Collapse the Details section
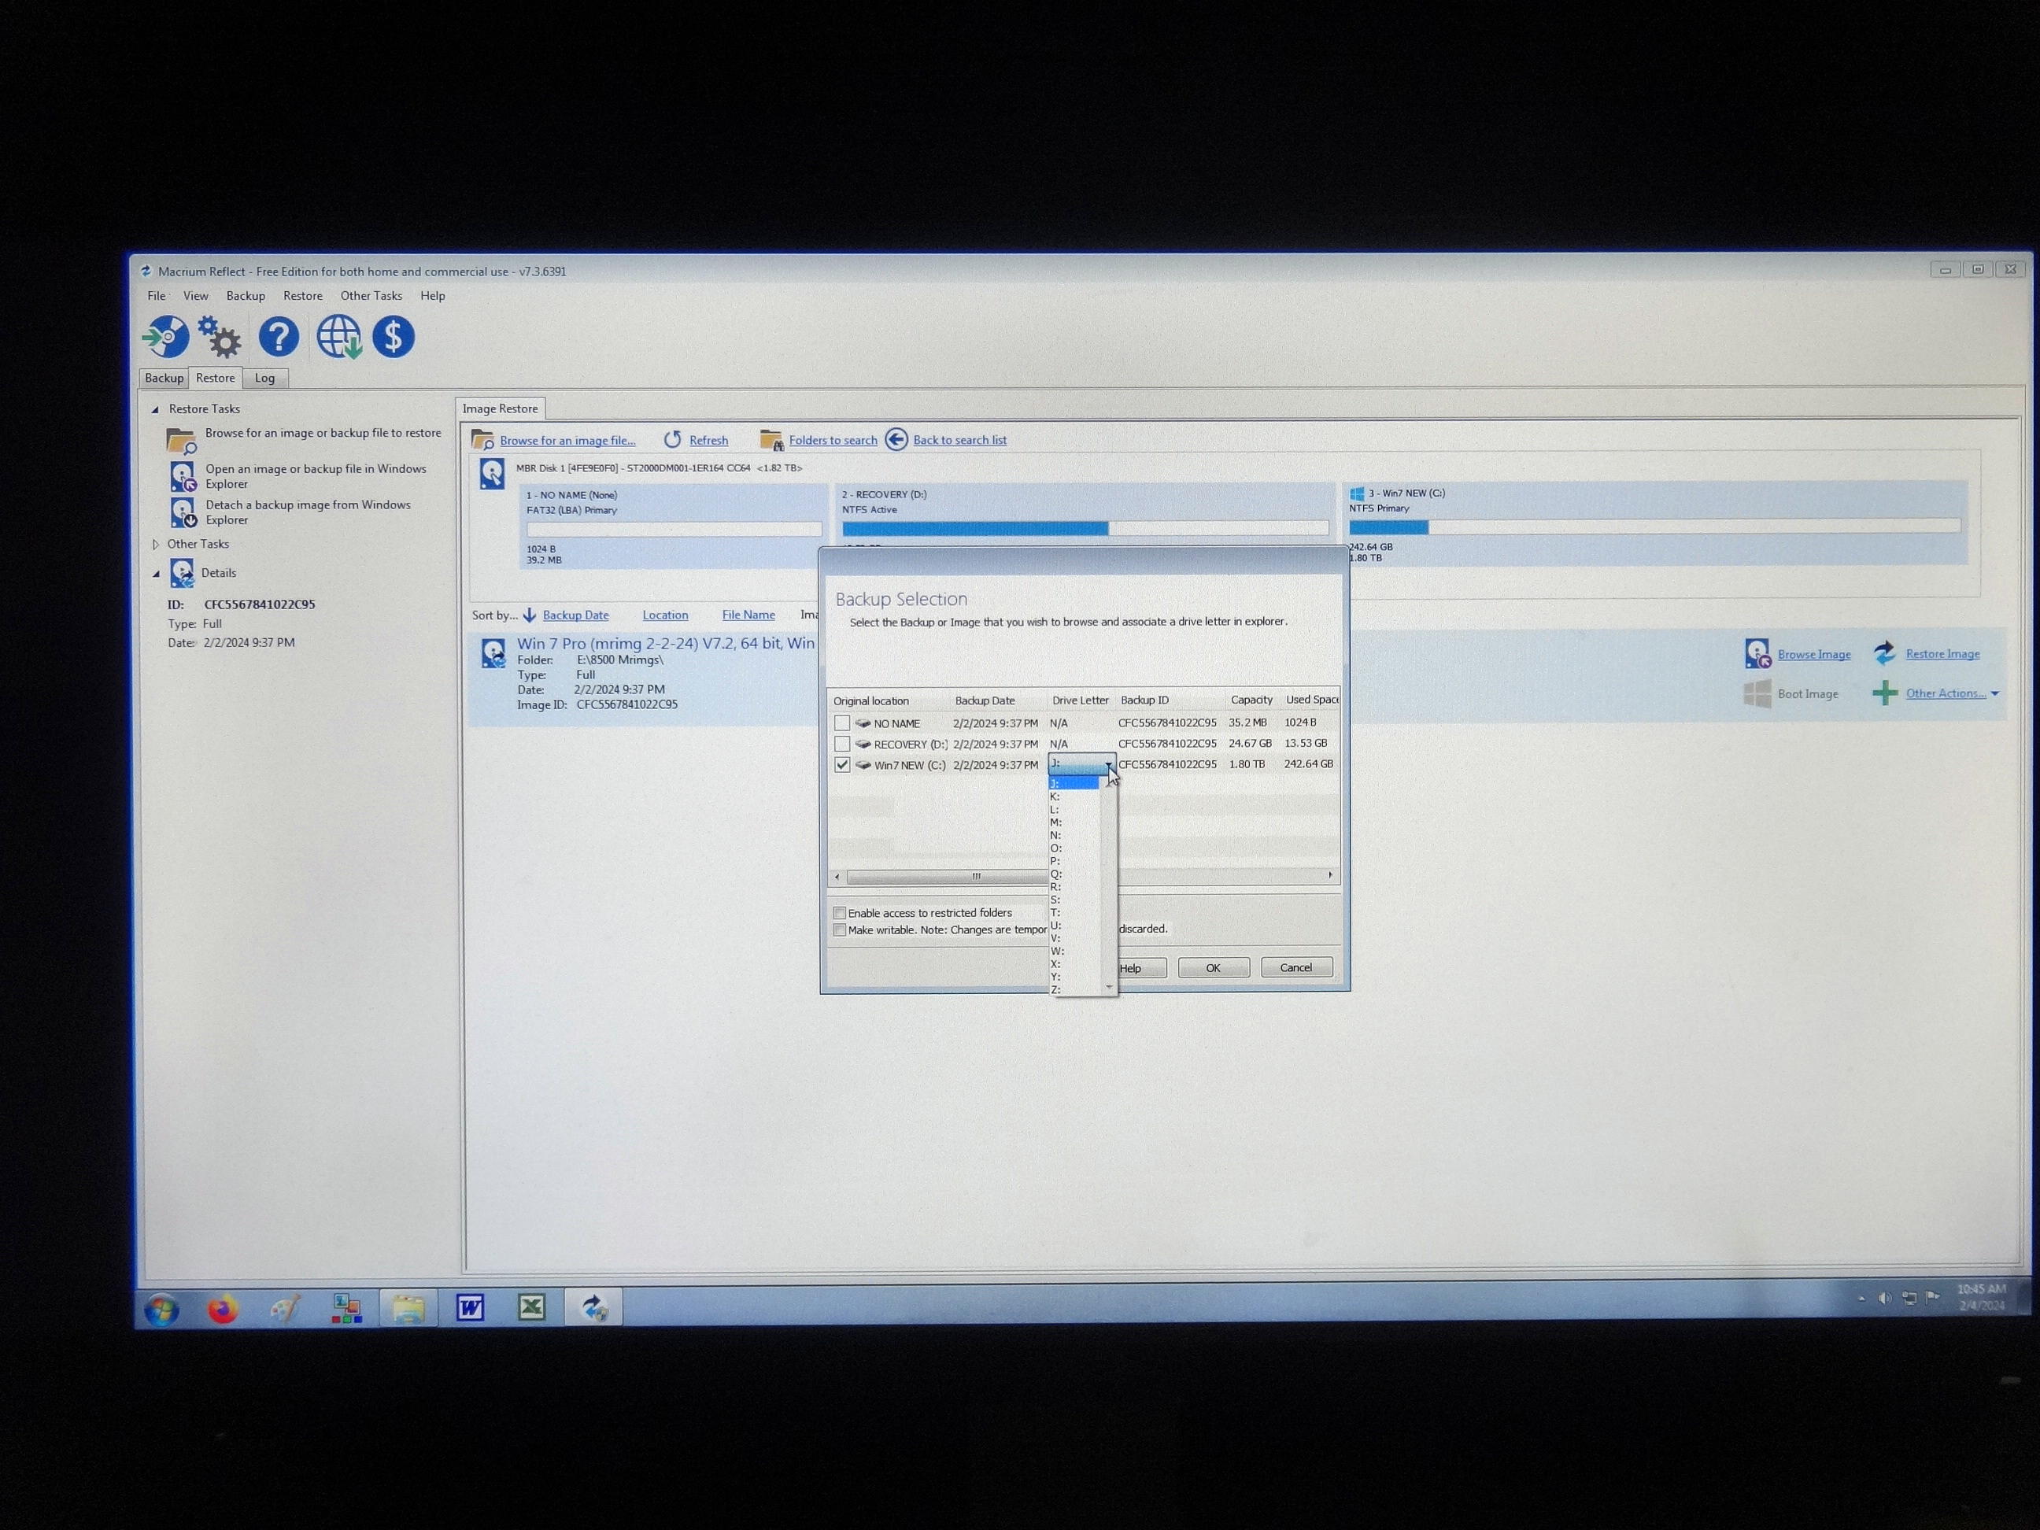 pyautogui.click(x=156, y=574)
